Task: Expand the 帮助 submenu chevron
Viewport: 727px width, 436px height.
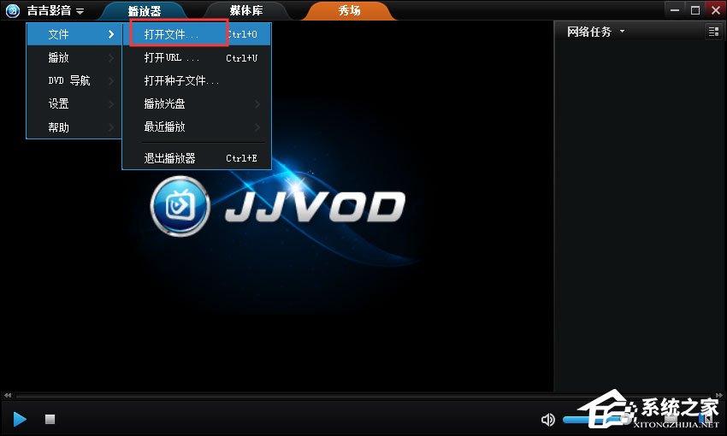Action: pyautogui.click(x=111, y=127)
